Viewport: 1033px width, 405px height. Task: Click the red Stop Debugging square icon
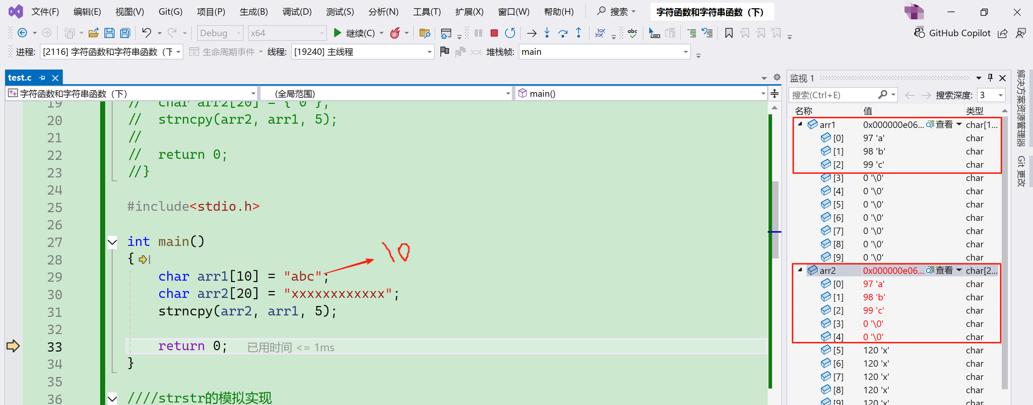point(494,33)
